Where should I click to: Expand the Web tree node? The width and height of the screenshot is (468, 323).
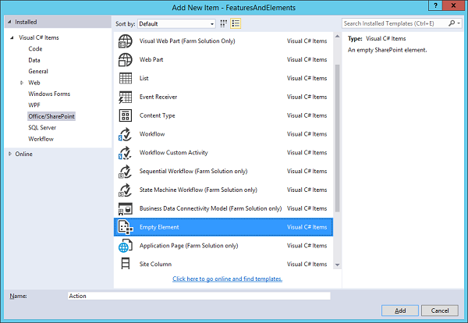pyautogui.click(x=22, y=82)
